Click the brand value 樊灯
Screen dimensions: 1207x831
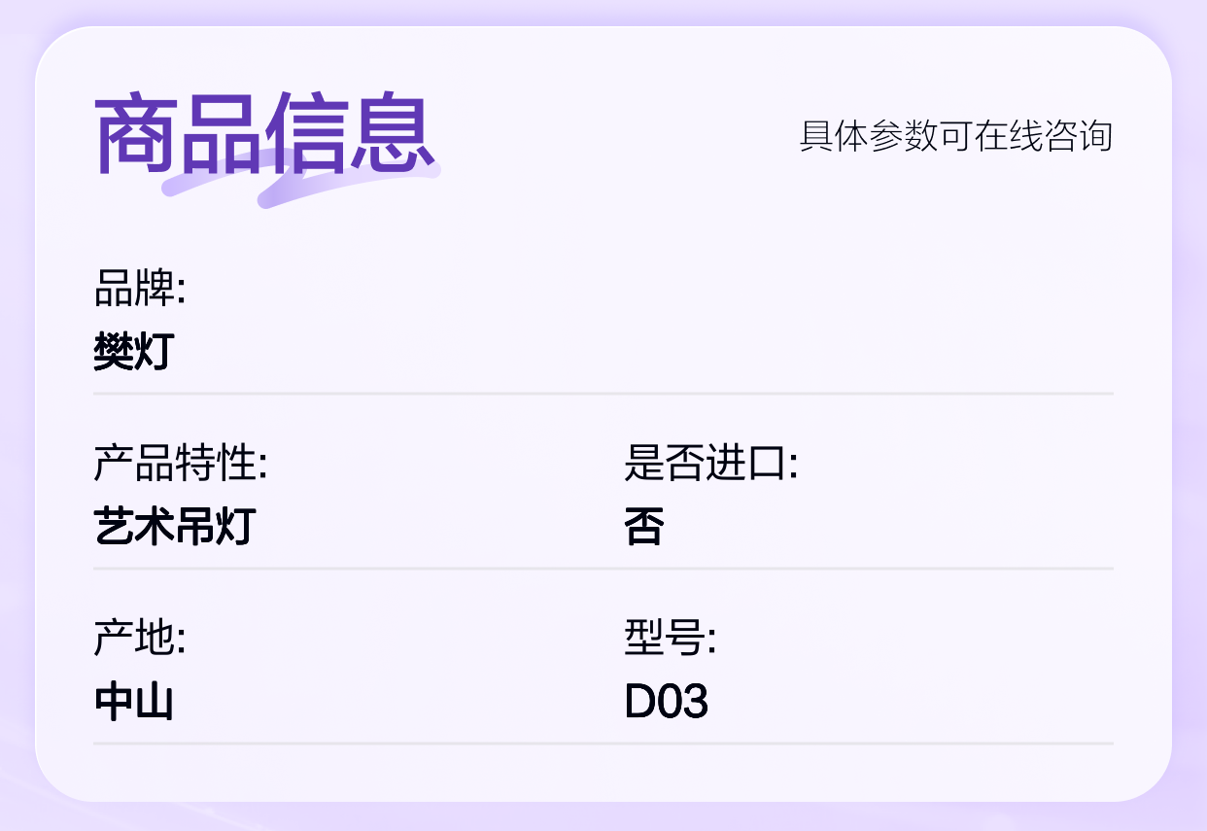point(133,351)
